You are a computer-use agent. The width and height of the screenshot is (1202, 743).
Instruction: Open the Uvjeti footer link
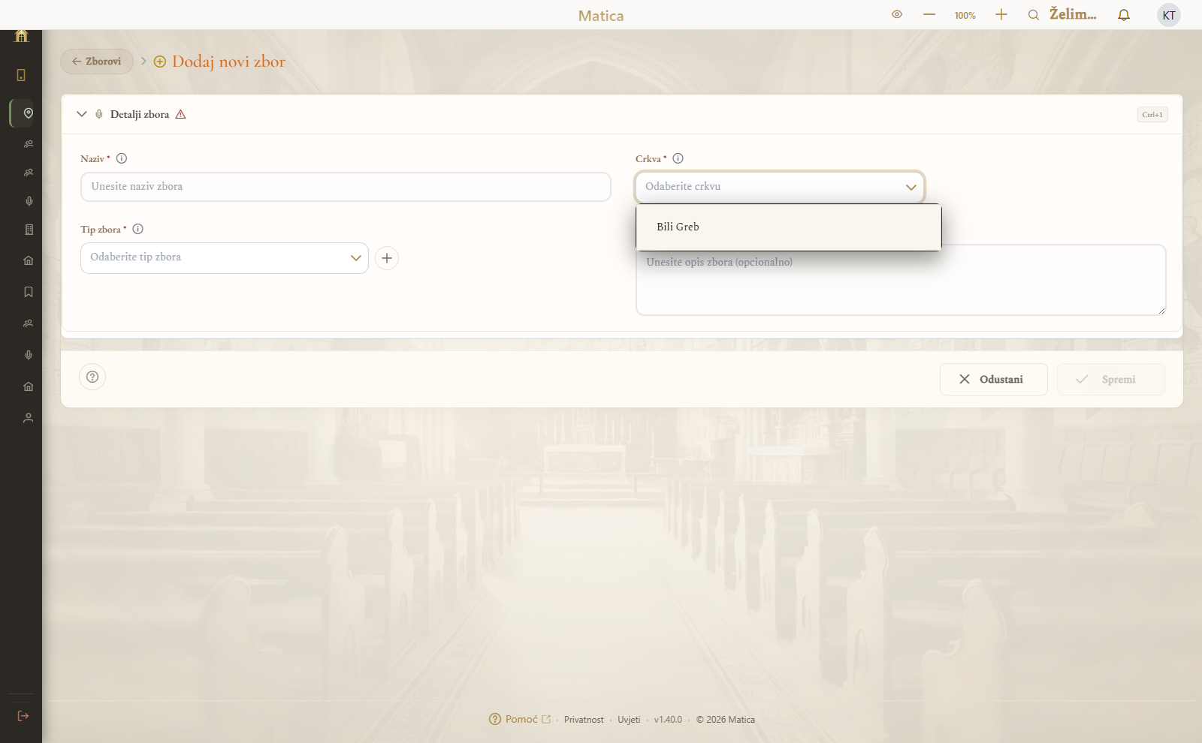click(629, 720)
